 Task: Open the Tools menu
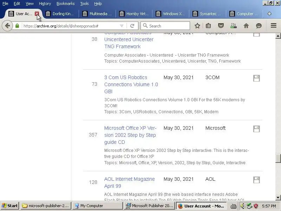coord(84,4)
